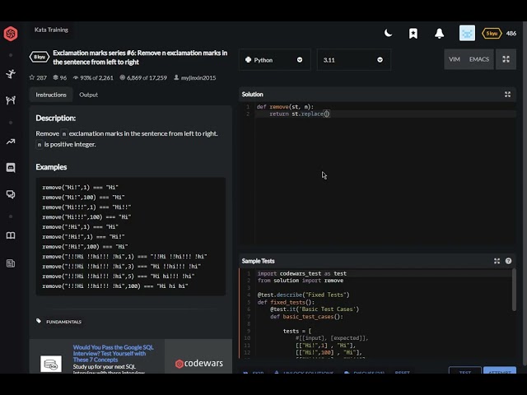
Task: Click the Sample Tests vertical scrollbar
Action: 514,290
